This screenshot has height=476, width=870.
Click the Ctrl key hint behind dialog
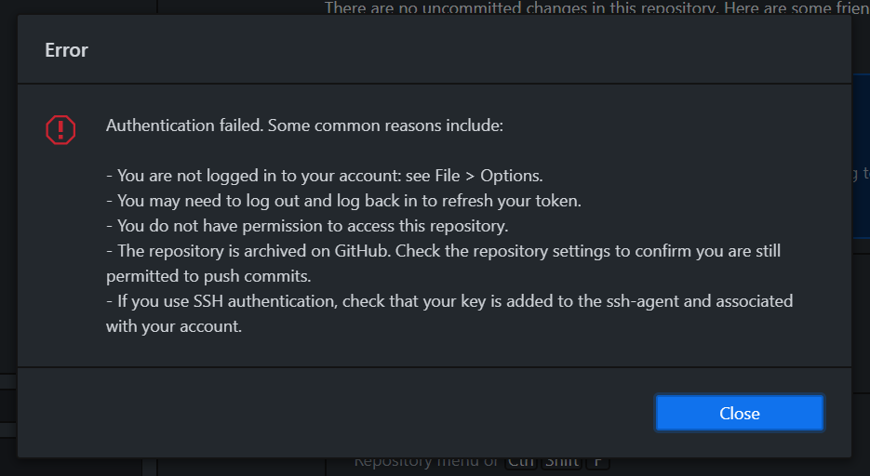point(520,462)
